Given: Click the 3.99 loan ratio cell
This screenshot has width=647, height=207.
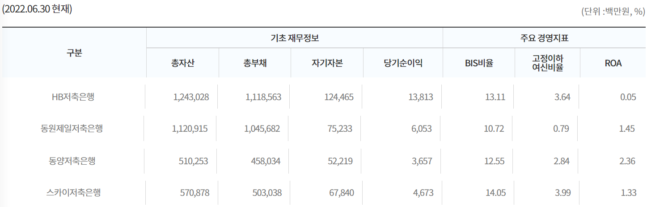Looking at the screenshot, I should [x=562, y=193].
